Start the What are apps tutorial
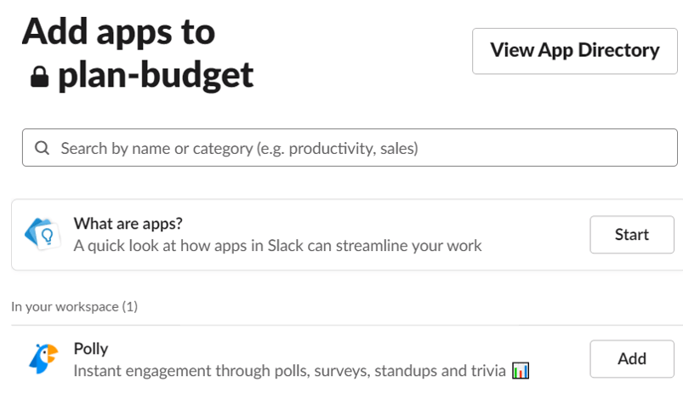The height and width of the screenshot is (410, 683). click(632, 235)
